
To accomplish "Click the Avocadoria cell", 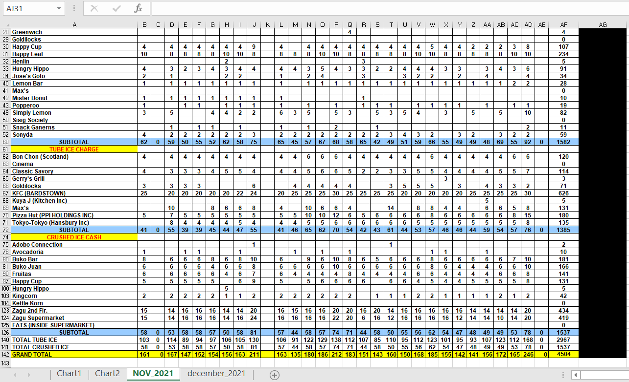I will coord(74,252).
